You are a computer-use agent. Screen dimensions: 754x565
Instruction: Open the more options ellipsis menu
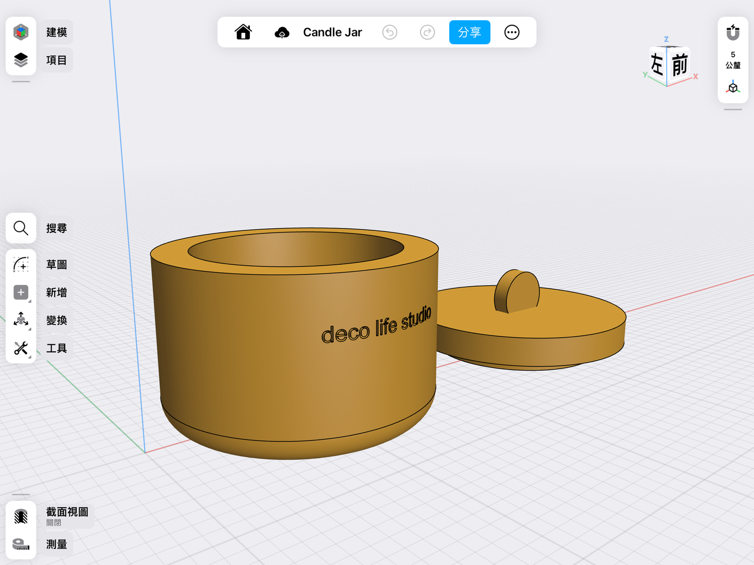[x=512, y=32]
